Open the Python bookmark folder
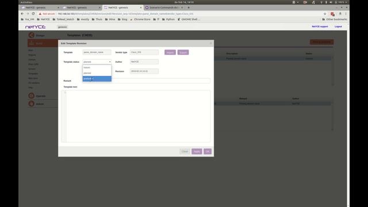Screen dimensions: 368x207 [x=168, y=19]
